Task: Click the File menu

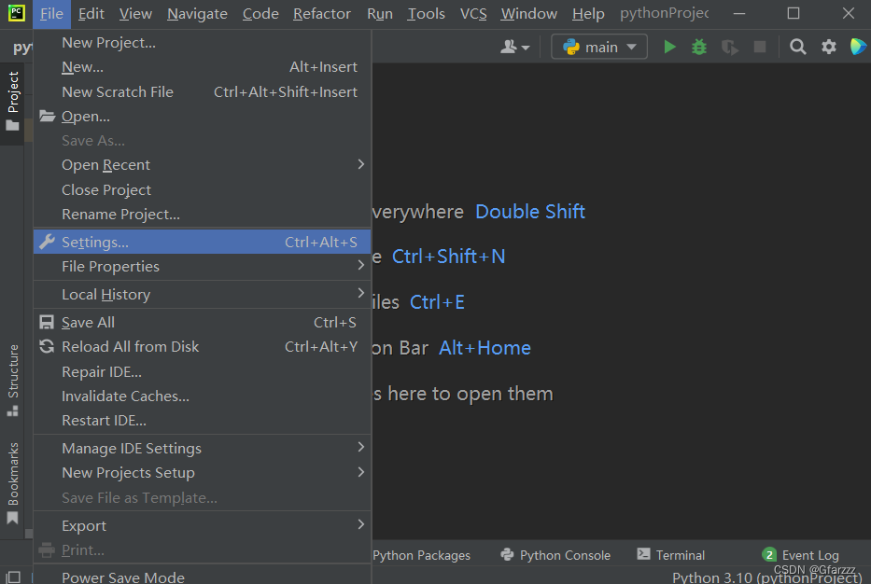Action: (51, 14)
